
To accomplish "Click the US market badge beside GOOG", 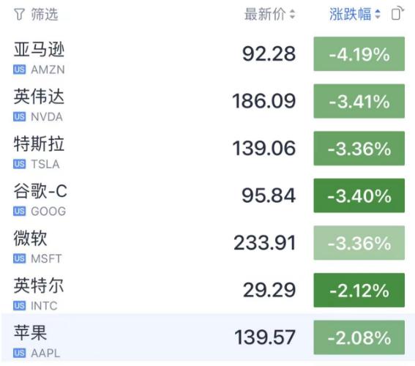I will pyautogui.click(x=19, y=212).
